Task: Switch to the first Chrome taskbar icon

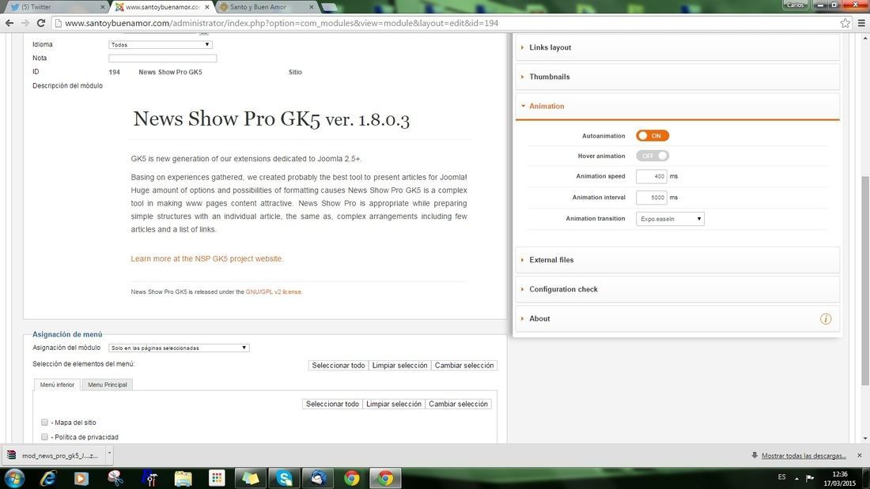Action: point(351,478)
